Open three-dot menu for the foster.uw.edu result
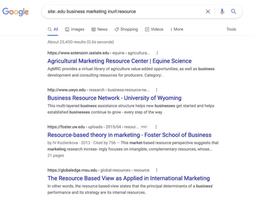This screenshot has width=254, height=199. click(156, 127)
